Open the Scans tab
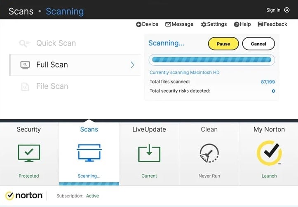The width and height of the screenshot is (298, 207). point(89,154)
